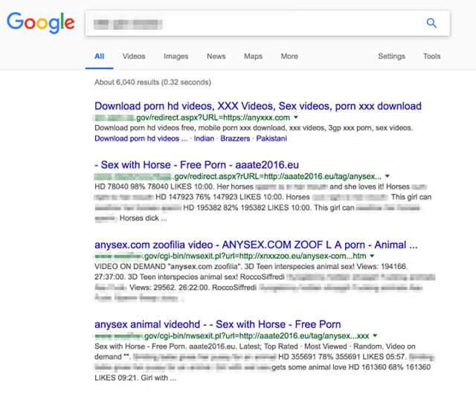Open the 'Pakistani' sitelink
This screenshot has height=394, width=476.
[271, 138]
